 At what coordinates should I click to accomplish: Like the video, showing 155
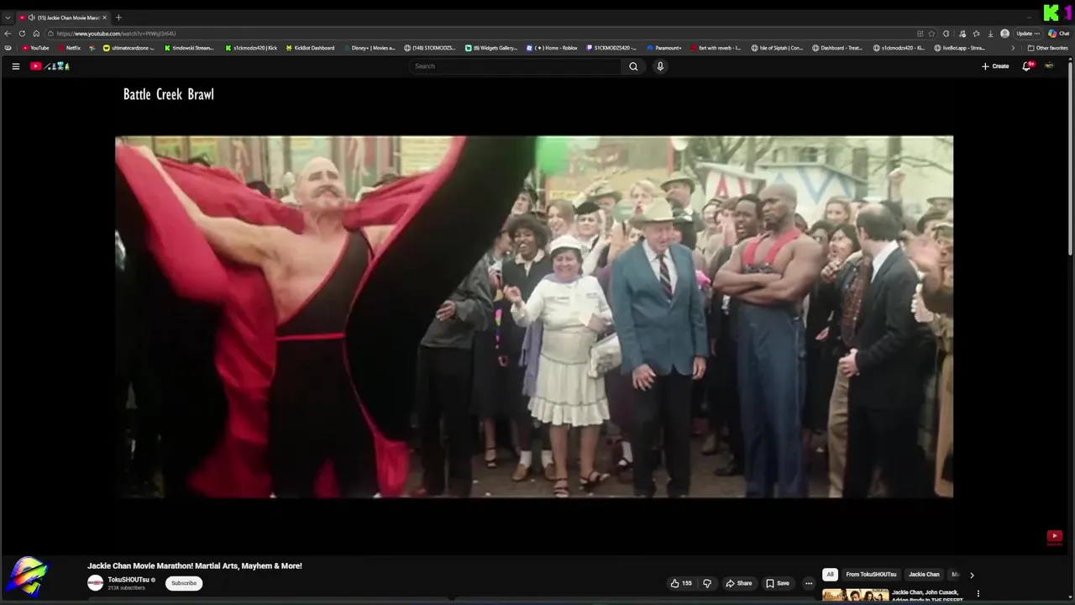681,583
